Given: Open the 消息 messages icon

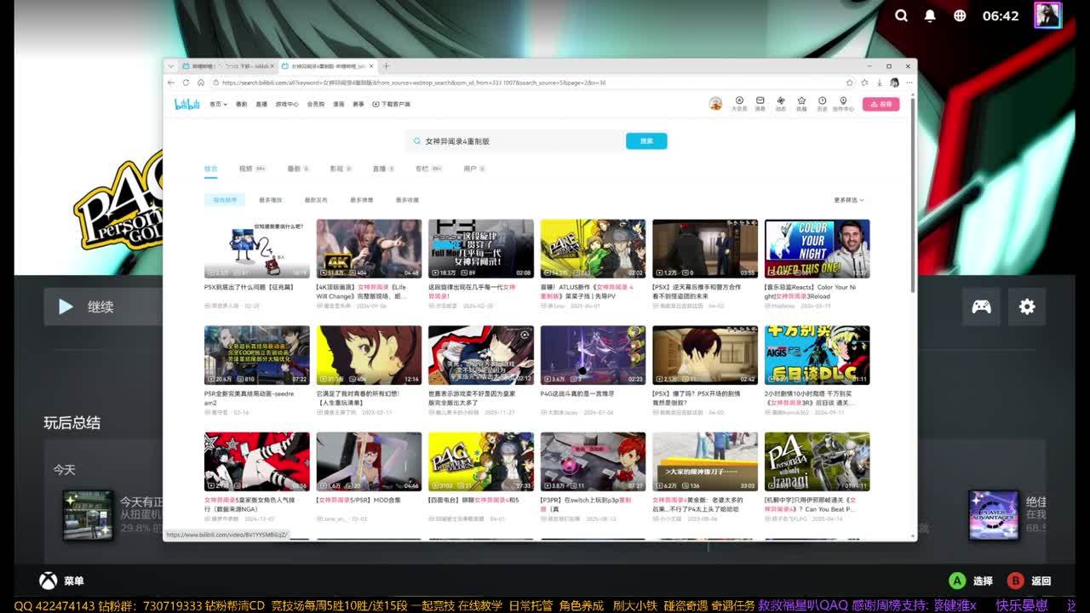Looking at the screenshot, I should 760,103.
